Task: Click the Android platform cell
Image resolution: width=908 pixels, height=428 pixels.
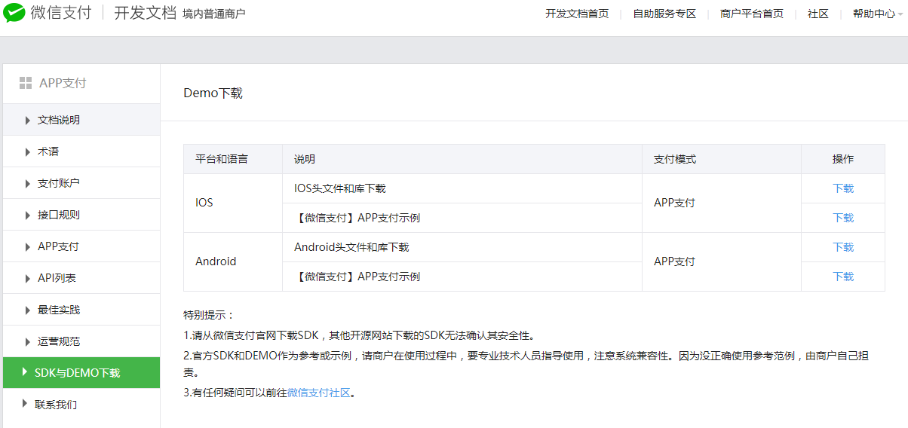Action: 233,261
